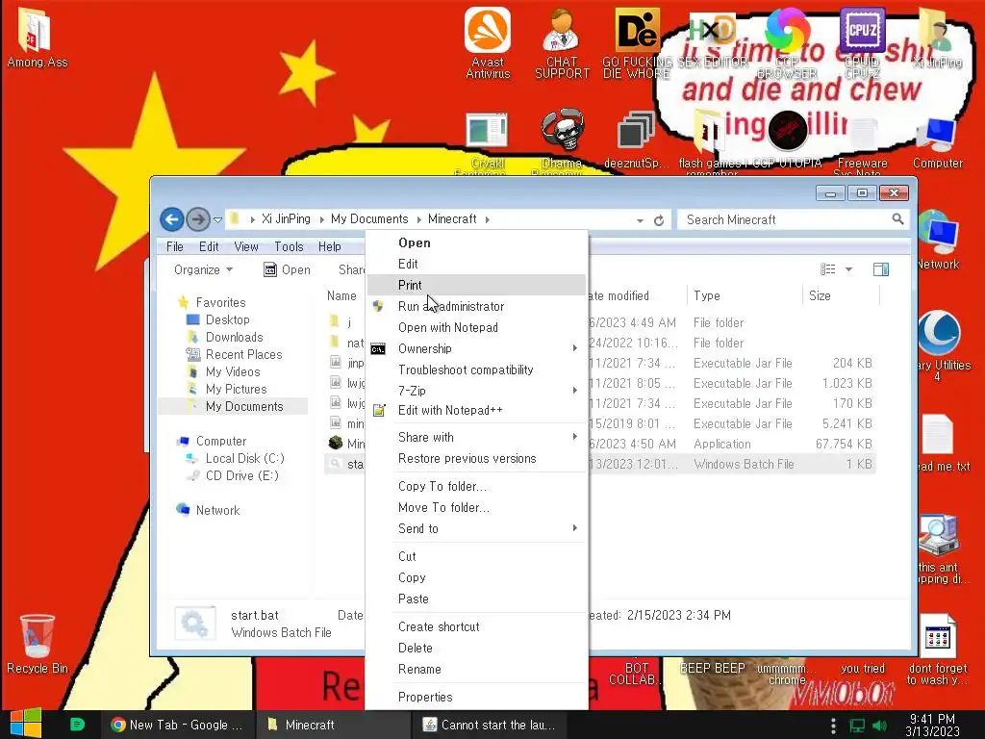The width and height of the screenshot is (985, 739).
Task: Click the Back navigation arrow in Explorer
Action: point(171,219)
